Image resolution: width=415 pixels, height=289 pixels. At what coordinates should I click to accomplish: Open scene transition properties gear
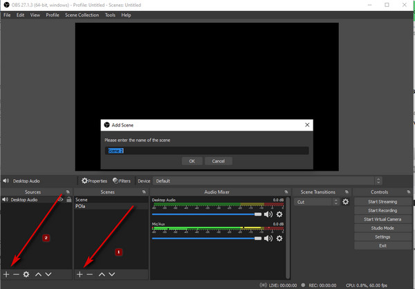click(x=345, y=202)
